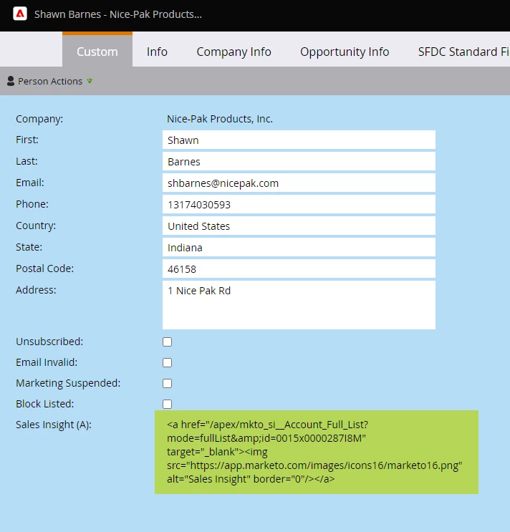Click the State field showing Indiana
Image resolution: width=510 pixels, height=532 pixels.
[299, 247]
